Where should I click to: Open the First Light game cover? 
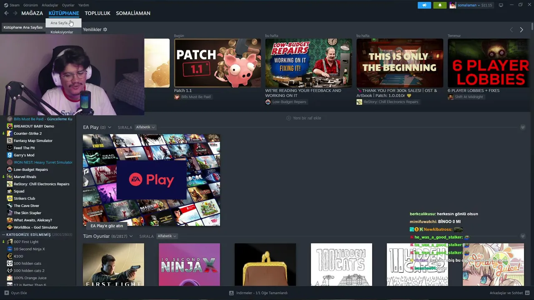113,265
